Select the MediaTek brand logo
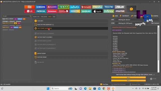The width and height of the screenshot is (161, 91). click(x=75, y=11)
